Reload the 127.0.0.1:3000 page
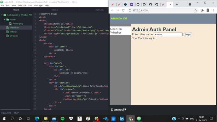The width and height of the screenshot is (217, 122). [x=123, y=11]
